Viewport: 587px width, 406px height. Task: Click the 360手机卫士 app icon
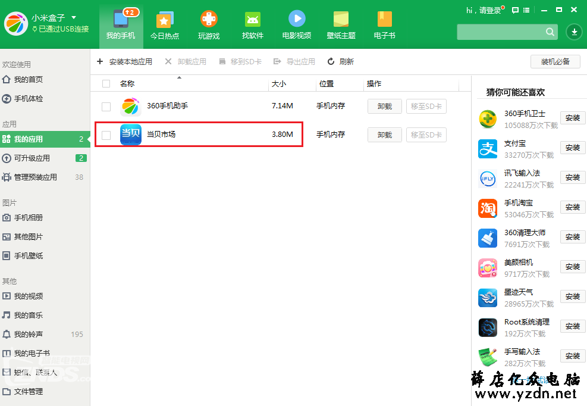488,119
